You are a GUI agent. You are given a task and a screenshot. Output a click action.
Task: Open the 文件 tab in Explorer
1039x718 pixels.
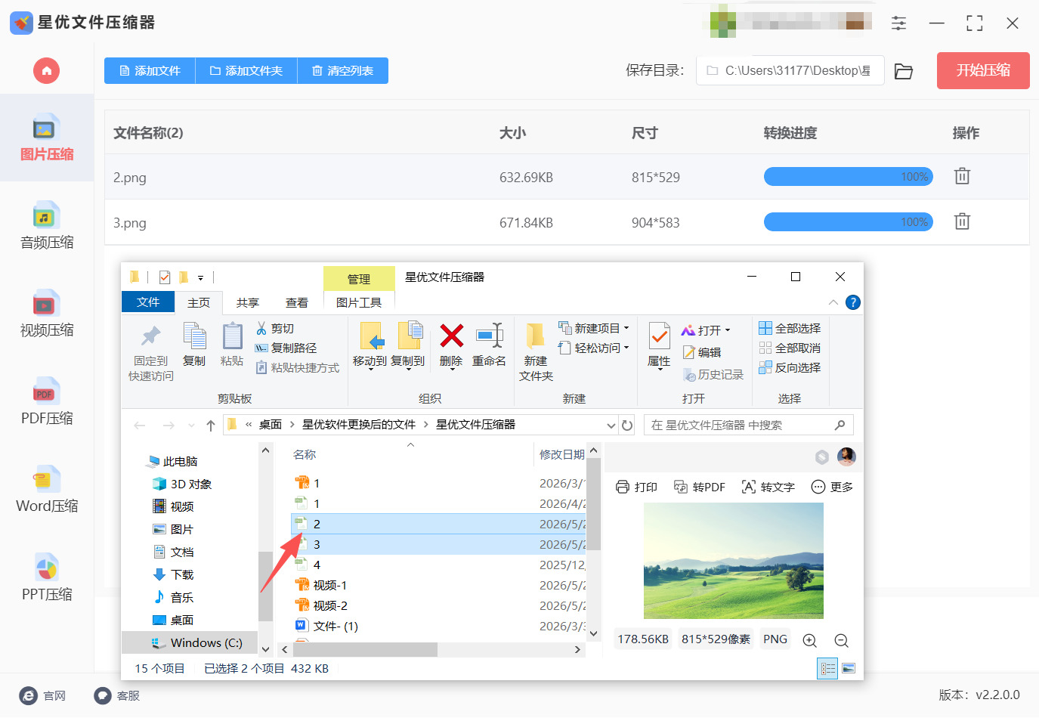[x=148, y=302]
